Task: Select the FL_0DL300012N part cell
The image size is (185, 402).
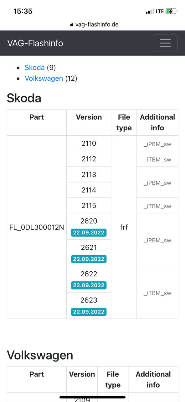Action: (x=37, y=227)
